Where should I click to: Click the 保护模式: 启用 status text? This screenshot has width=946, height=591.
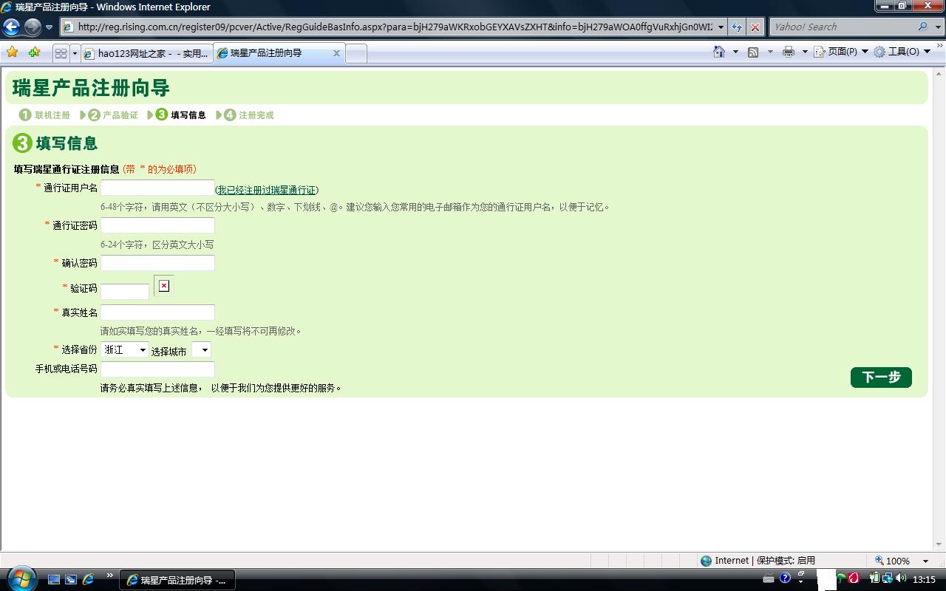click(x=786, y=561)
